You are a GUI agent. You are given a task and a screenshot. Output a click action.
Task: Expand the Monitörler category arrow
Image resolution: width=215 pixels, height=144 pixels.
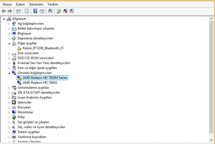(9, 113)
